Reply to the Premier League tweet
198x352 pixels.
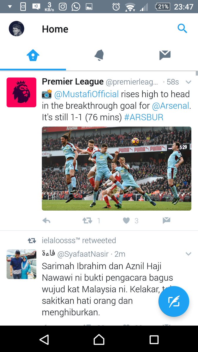coord(46,221)
